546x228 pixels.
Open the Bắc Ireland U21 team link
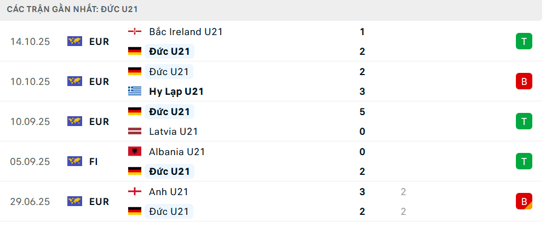point(185,32)
